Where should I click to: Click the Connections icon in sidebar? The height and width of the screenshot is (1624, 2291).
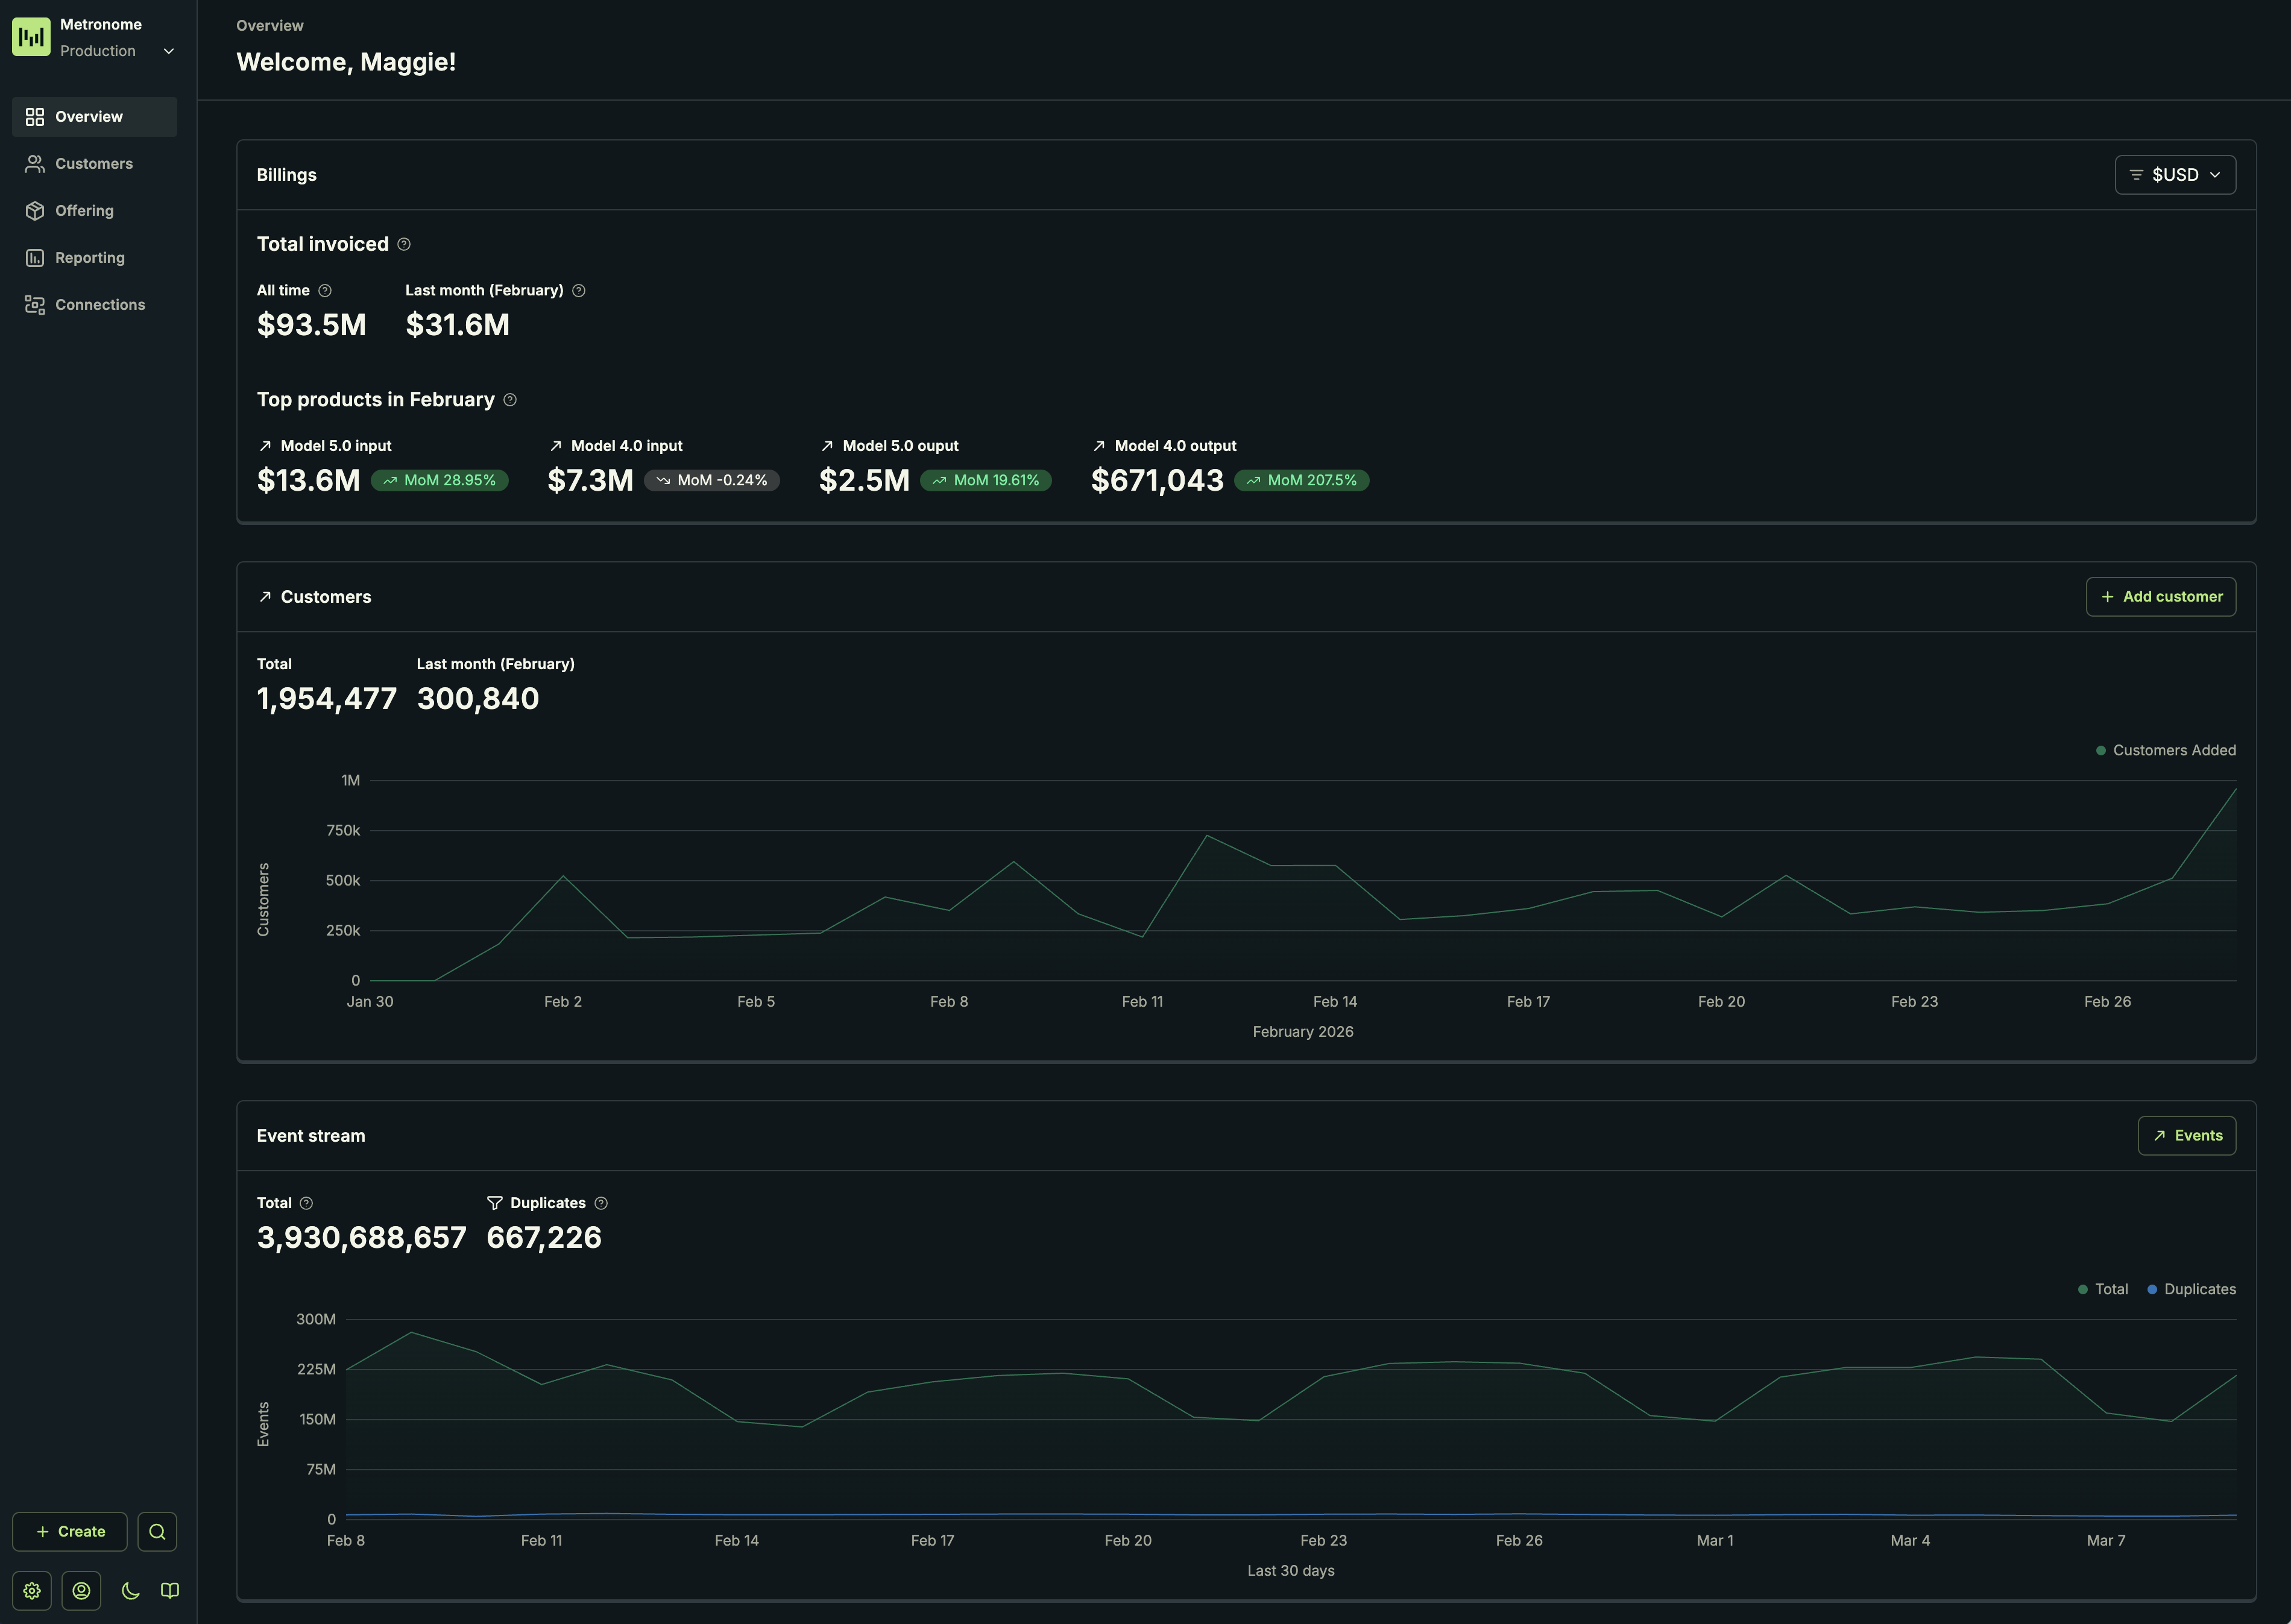tap(35, 305)
